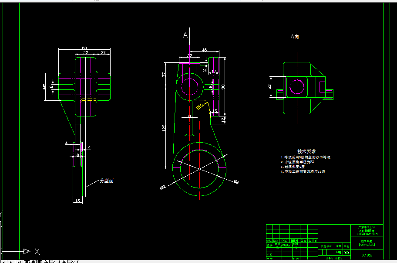
Task: Switch to the 模型 model tab
Action: (33, 262)
